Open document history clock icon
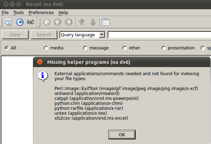This screenshot has height=144, width=211. point(20,22)
